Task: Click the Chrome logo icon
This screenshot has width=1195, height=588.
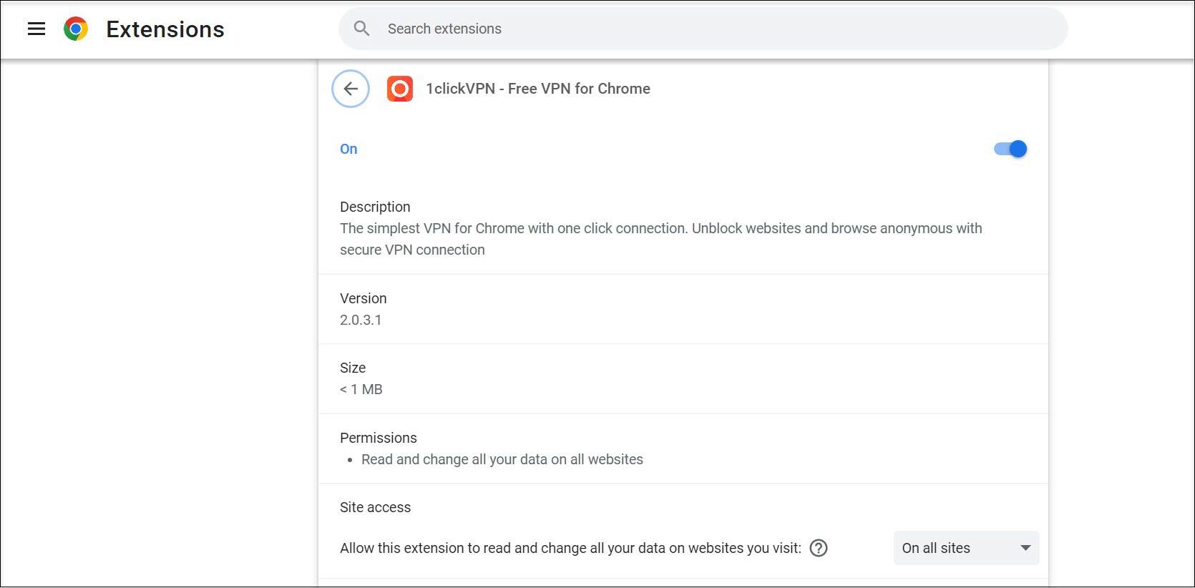Action: (76, 29)
